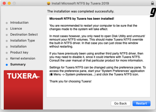Click the Restart button

click(x=141, y=103)
